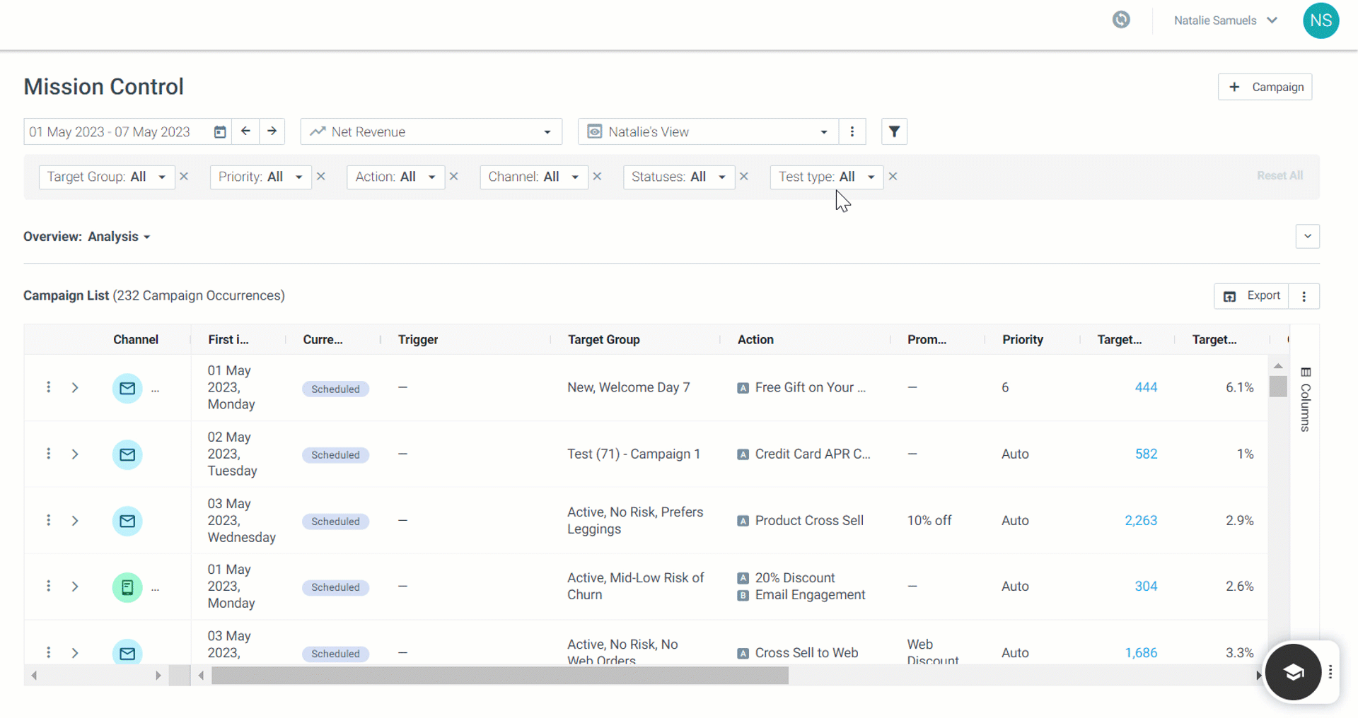
Task: Click email channel icon for Welcome Day 7
Action: pos(127,388)
